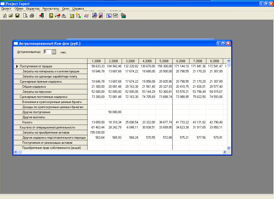Click the Open folder toolbar icon

[x=11, y=16]
